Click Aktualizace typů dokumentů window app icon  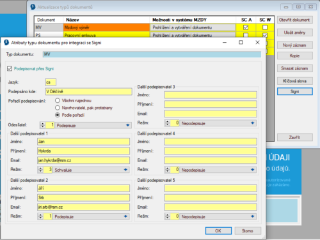33,7
